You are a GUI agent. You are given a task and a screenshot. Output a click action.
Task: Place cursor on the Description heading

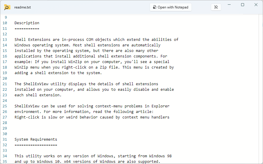coord(27,23)
